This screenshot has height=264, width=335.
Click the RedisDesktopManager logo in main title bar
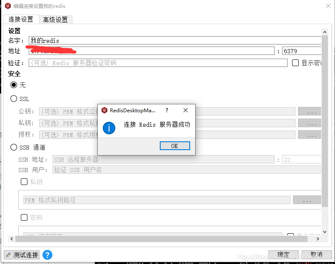[8, 6]
